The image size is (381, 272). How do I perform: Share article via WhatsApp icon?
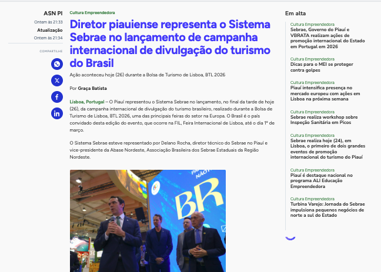pyautogui.click(x=57, y=64)
